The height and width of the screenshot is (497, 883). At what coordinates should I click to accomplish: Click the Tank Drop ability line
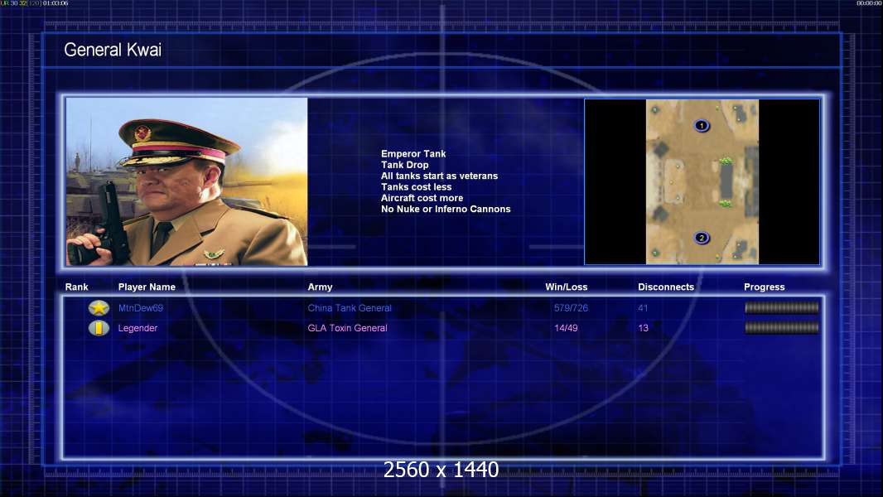[404, 165]
